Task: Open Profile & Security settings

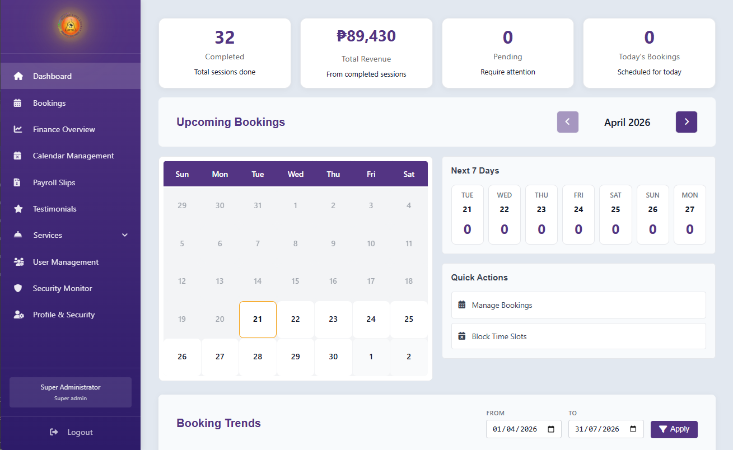Action: pos(71,315)
